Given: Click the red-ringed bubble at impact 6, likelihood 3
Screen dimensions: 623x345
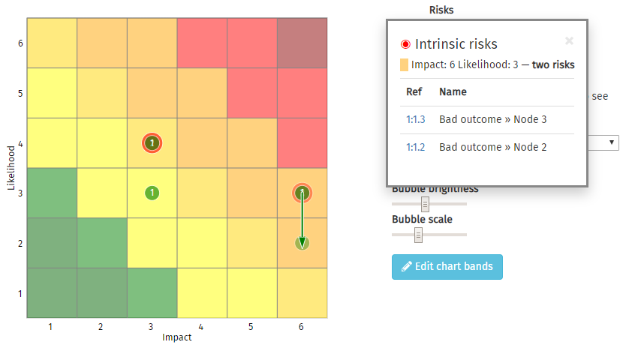Looking at the screenshot, I should [302, 193].
